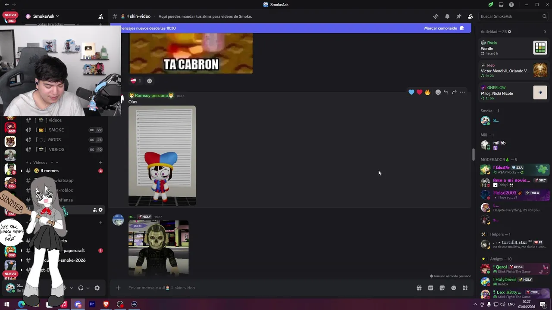Create invite icon on selected channel
This screenshot has width=552, height=310.
95,210
